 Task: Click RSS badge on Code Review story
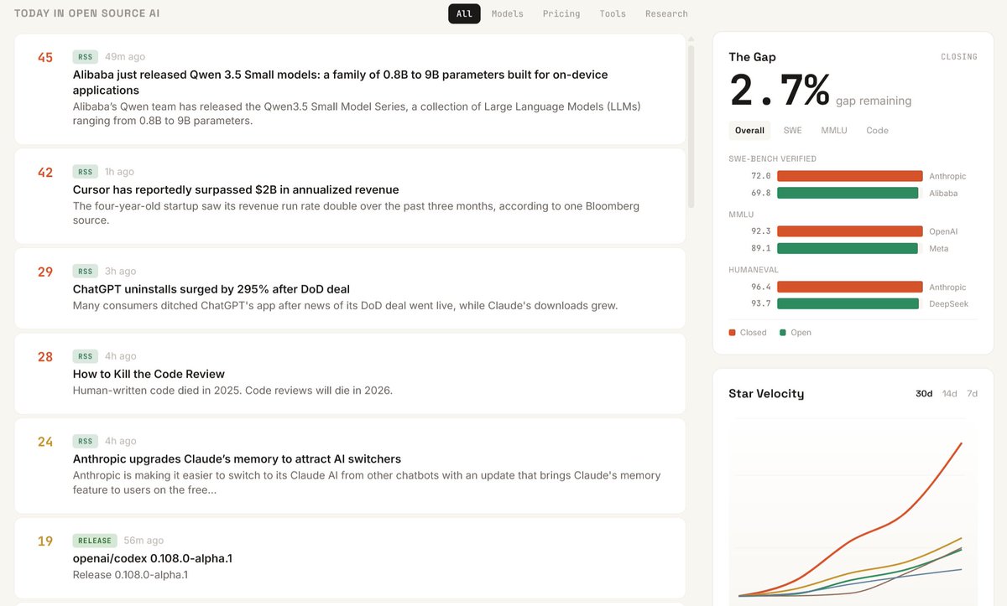(86, 356)
